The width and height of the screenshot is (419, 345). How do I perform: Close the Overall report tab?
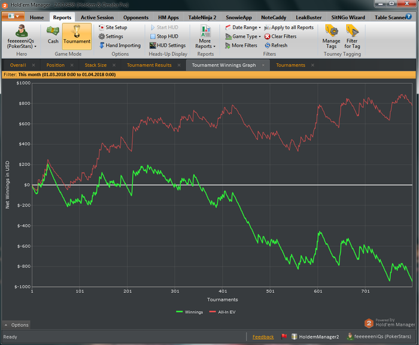tap(34, 65)
